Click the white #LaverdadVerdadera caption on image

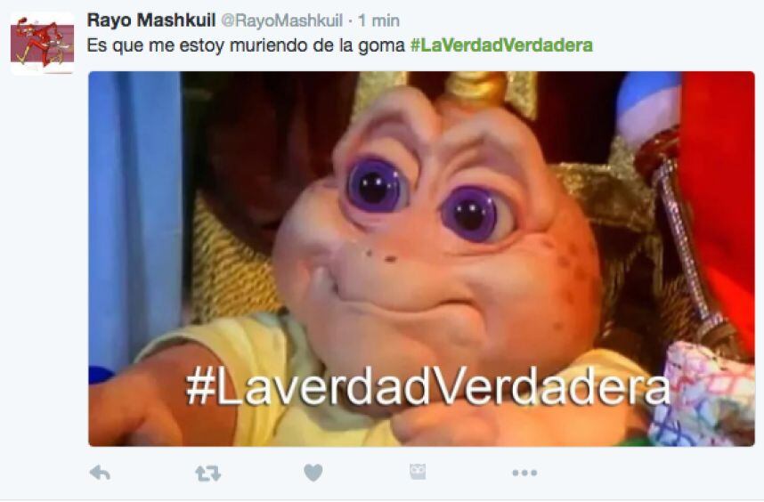(427, 388)
